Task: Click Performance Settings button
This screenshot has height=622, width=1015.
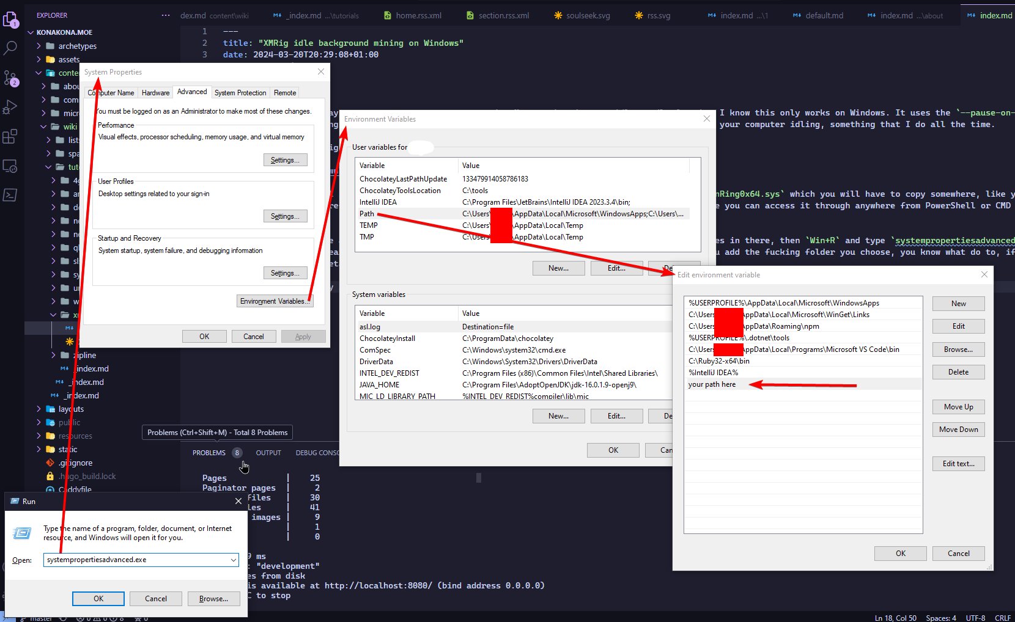Action: pyautogui.click(x=285, y=160)
